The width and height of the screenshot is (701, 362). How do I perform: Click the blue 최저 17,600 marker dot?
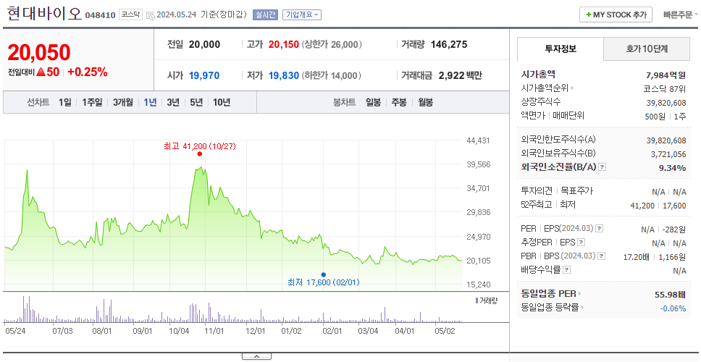point(323,274)
